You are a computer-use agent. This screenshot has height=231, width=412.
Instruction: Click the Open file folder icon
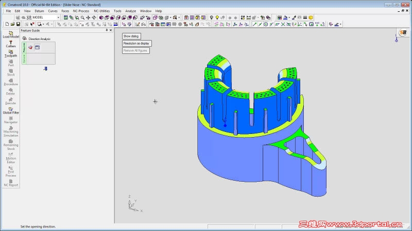click(x=12, y=24)
